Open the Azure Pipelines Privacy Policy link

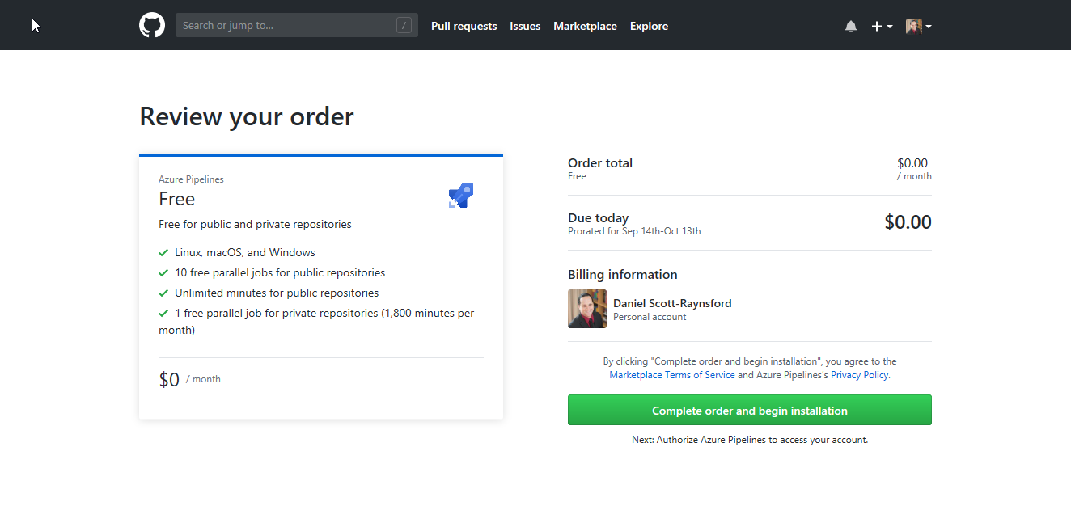coord(859,375)
